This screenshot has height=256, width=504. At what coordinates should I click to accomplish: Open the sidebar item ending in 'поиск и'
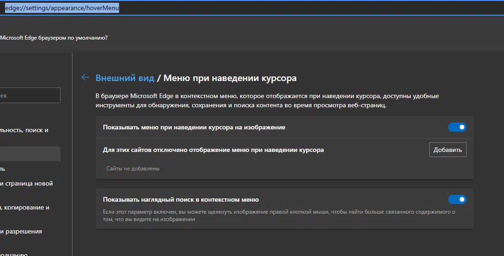(24, 130)
